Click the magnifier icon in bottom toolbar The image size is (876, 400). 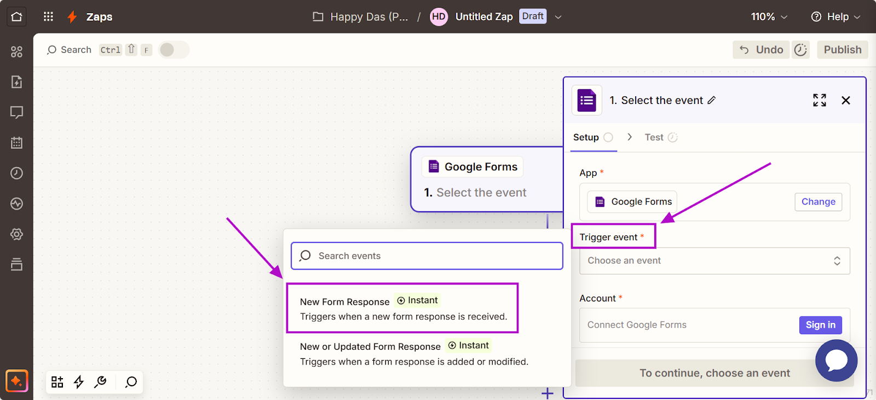click(x=131, y=382)
